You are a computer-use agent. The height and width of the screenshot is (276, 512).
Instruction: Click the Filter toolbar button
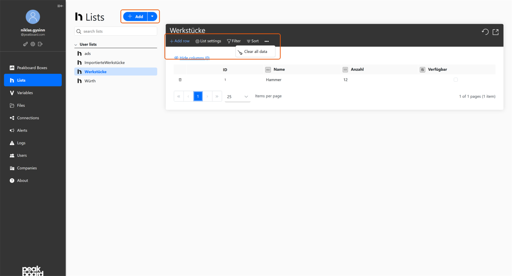tap(234, 41)
